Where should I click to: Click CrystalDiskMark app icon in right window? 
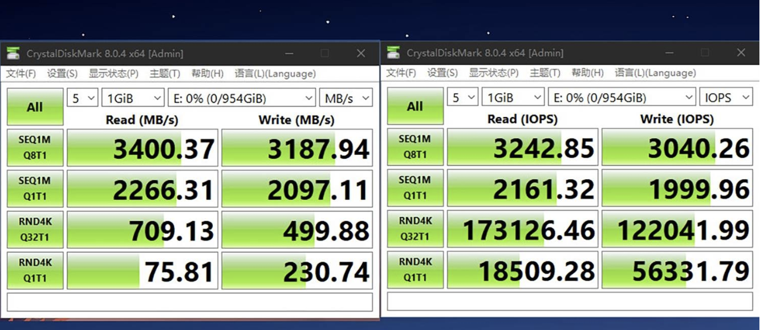point(393,53)
